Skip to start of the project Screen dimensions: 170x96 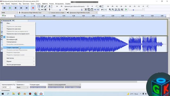pos(21,8)
